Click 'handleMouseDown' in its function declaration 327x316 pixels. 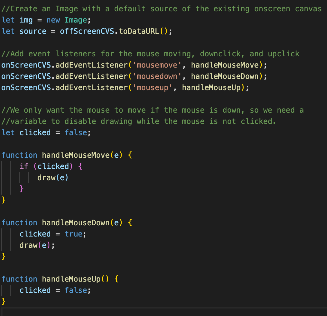click(76, 223)
